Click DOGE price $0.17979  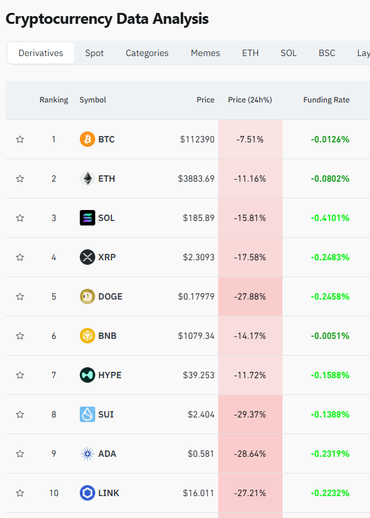196,296
